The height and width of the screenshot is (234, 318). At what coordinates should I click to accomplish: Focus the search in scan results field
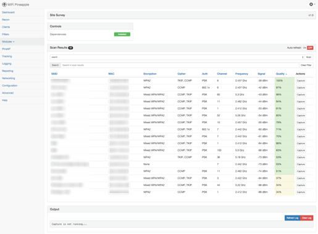click(179, 65)
